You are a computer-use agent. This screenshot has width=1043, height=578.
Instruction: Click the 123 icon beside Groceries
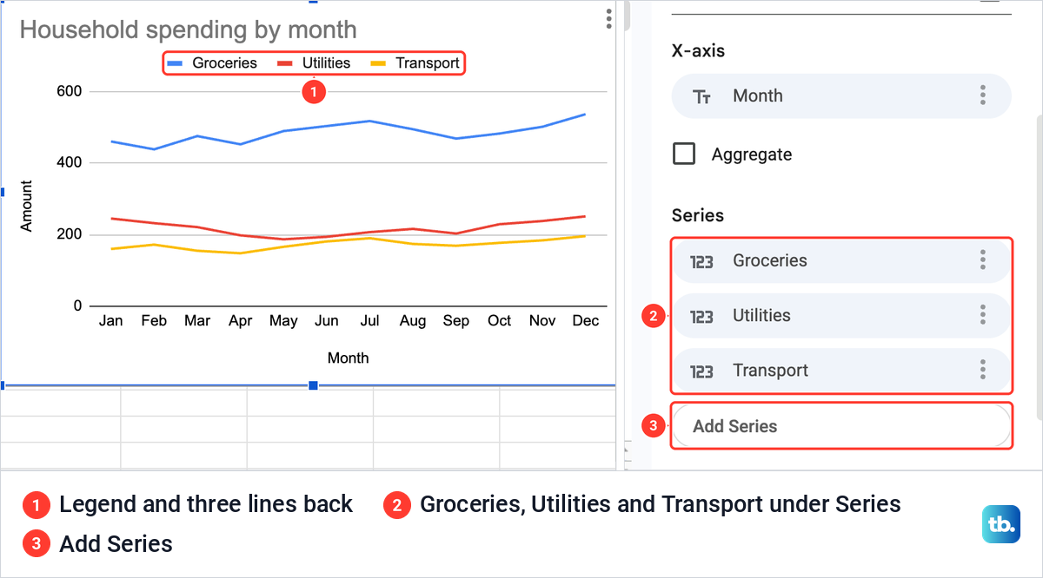pyautogui.click(x=701, y=261)
